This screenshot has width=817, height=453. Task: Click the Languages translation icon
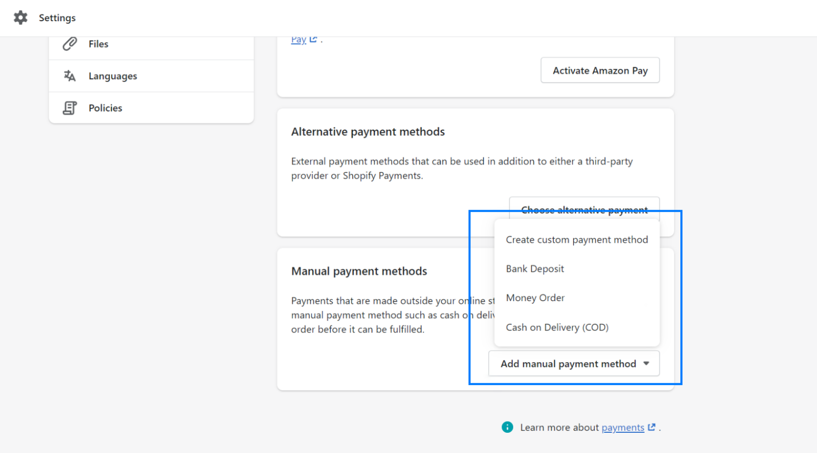pyautogui.click(x=69, y=76)
